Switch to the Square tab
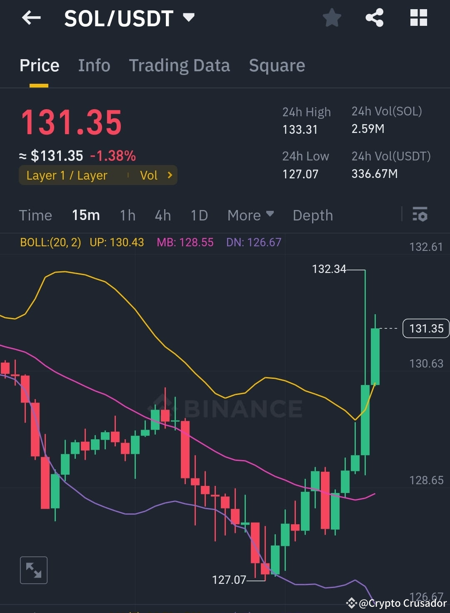The height and width of the screenshot is (613, 450). coord(277,65)
